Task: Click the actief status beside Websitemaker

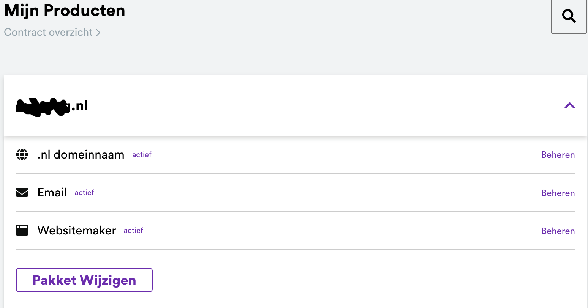Action: 133,231
